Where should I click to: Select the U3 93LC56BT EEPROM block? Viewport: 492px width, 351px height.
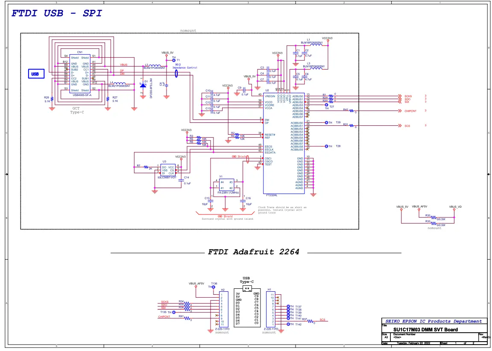pos(168,170)
